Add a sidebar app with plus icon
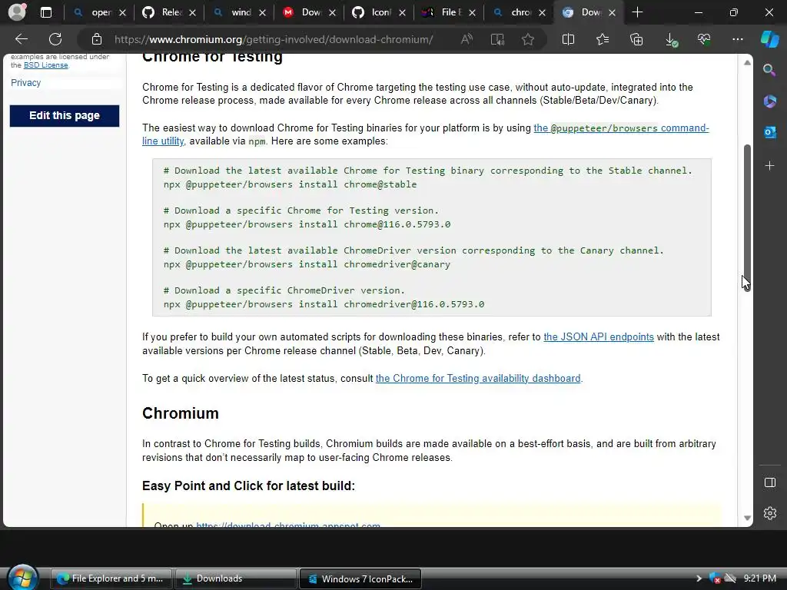 [x=769, y=166]
